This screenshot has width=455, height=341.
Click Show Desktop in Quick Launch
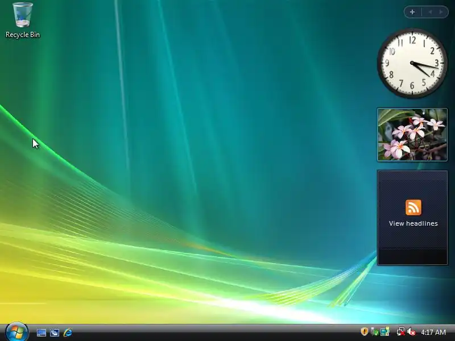click(x=42, y=332)
